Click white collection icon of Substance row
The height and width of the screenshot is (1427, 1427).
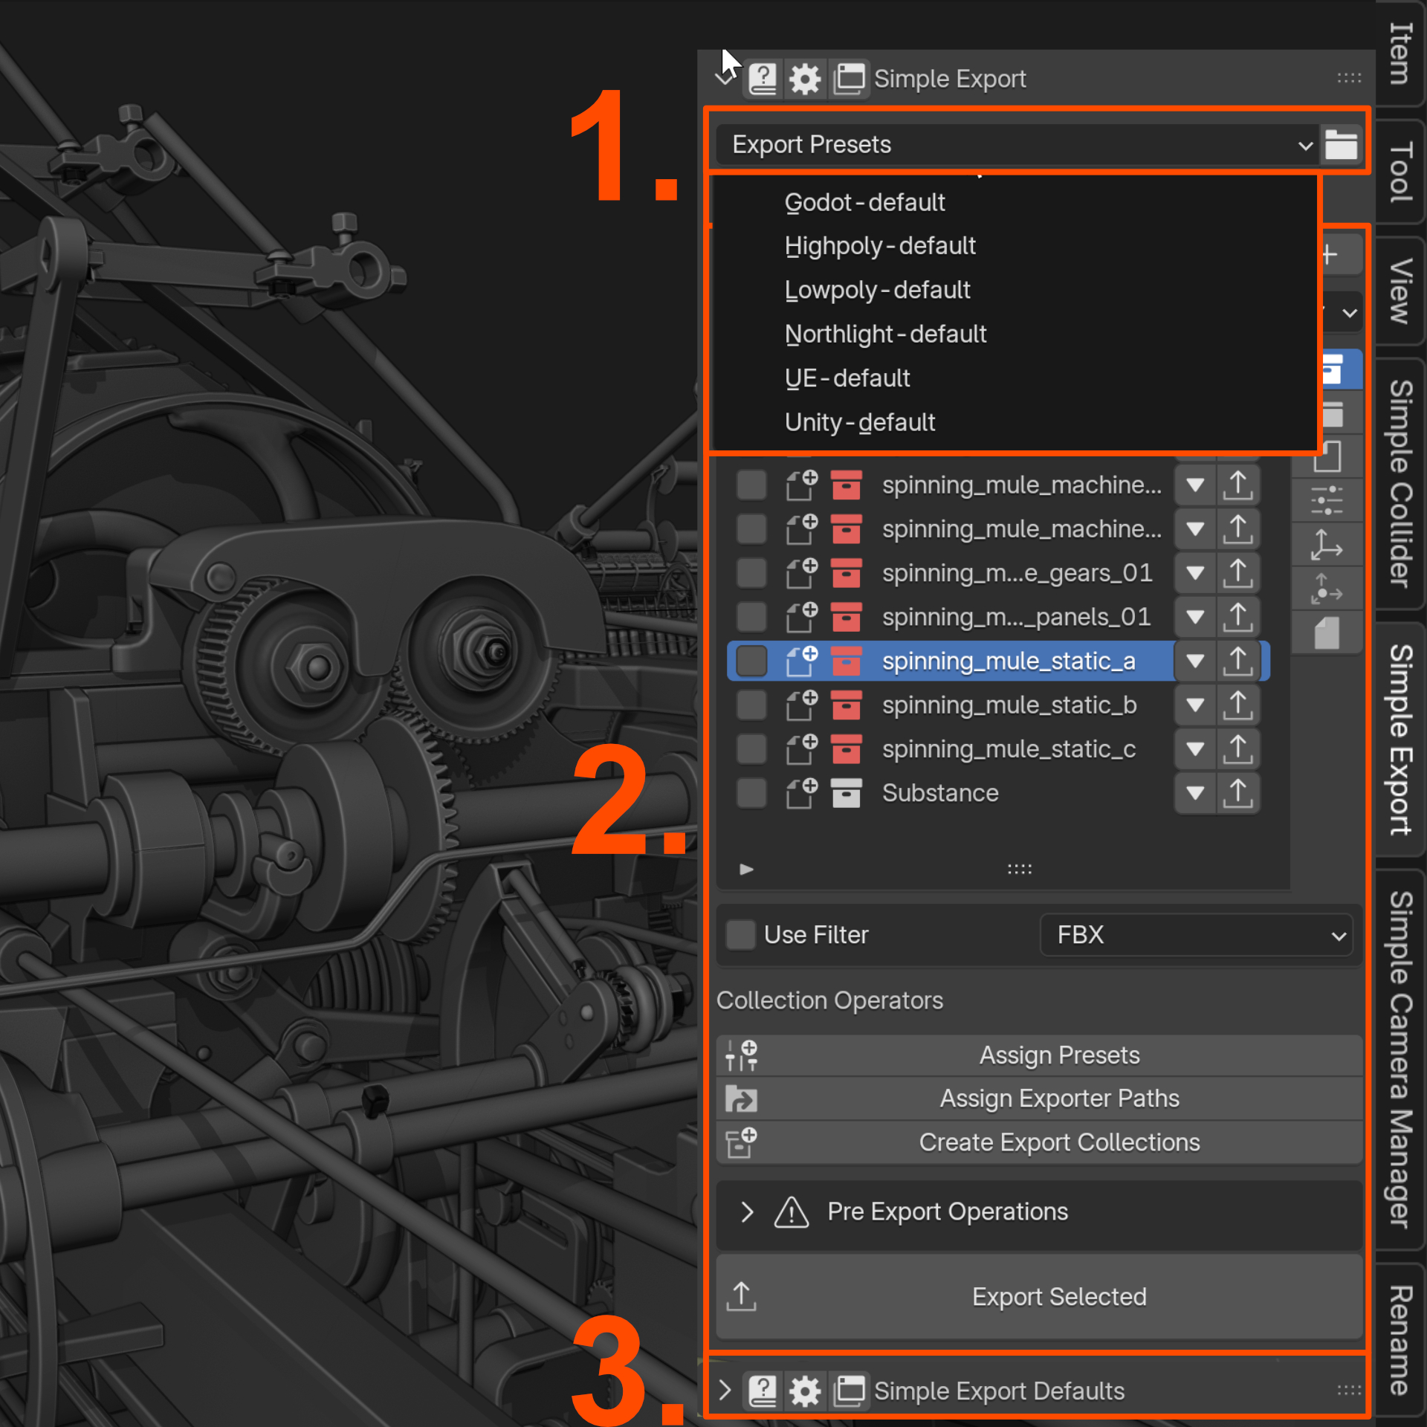(846, 793)
